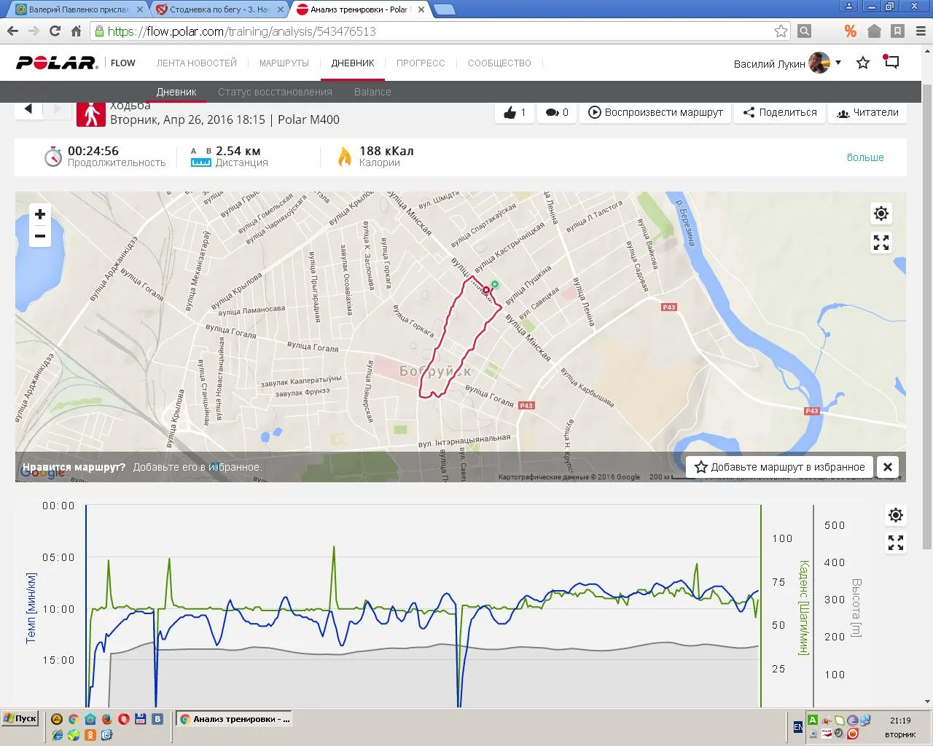Open comments button showing 0
The image size is (933, 746).
pos(557,112)
